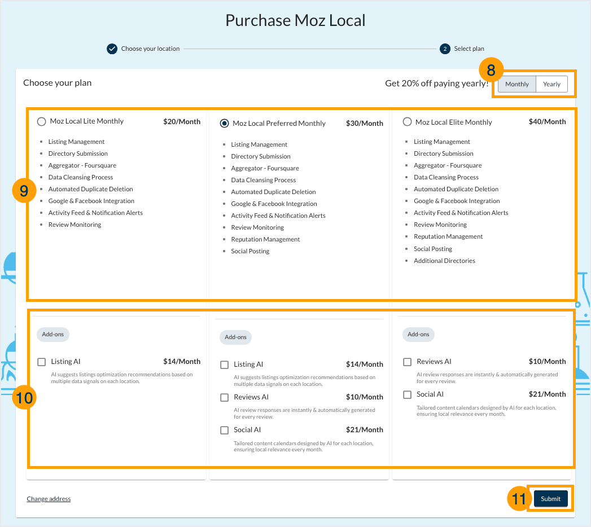
Task: Enable Social AI add-on under Elite plan
Action: 407,394
